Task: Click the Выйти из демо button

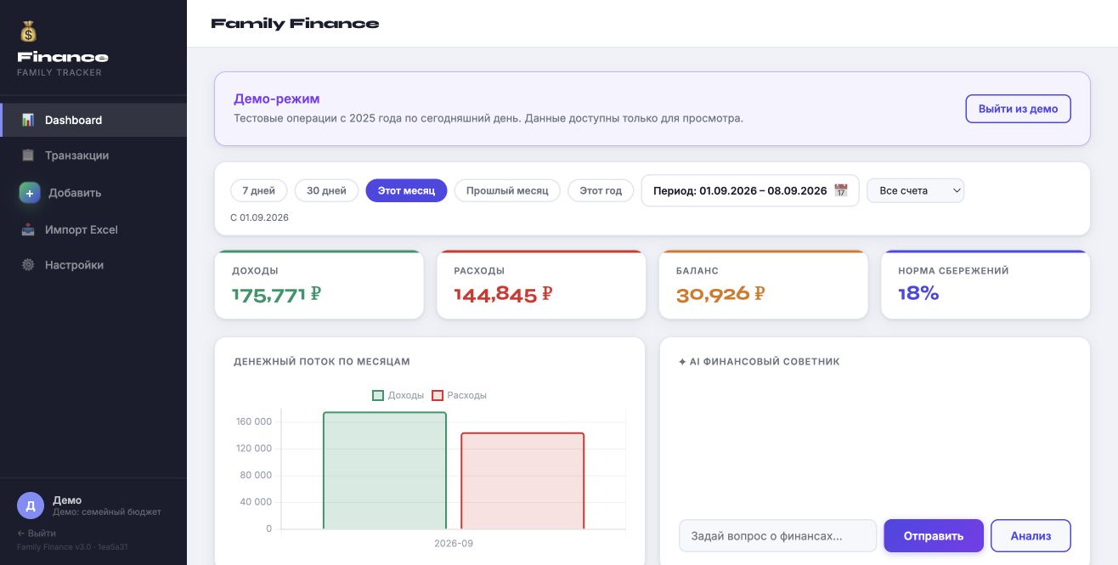Action: pyautogui.click(x=1018, y=109)
